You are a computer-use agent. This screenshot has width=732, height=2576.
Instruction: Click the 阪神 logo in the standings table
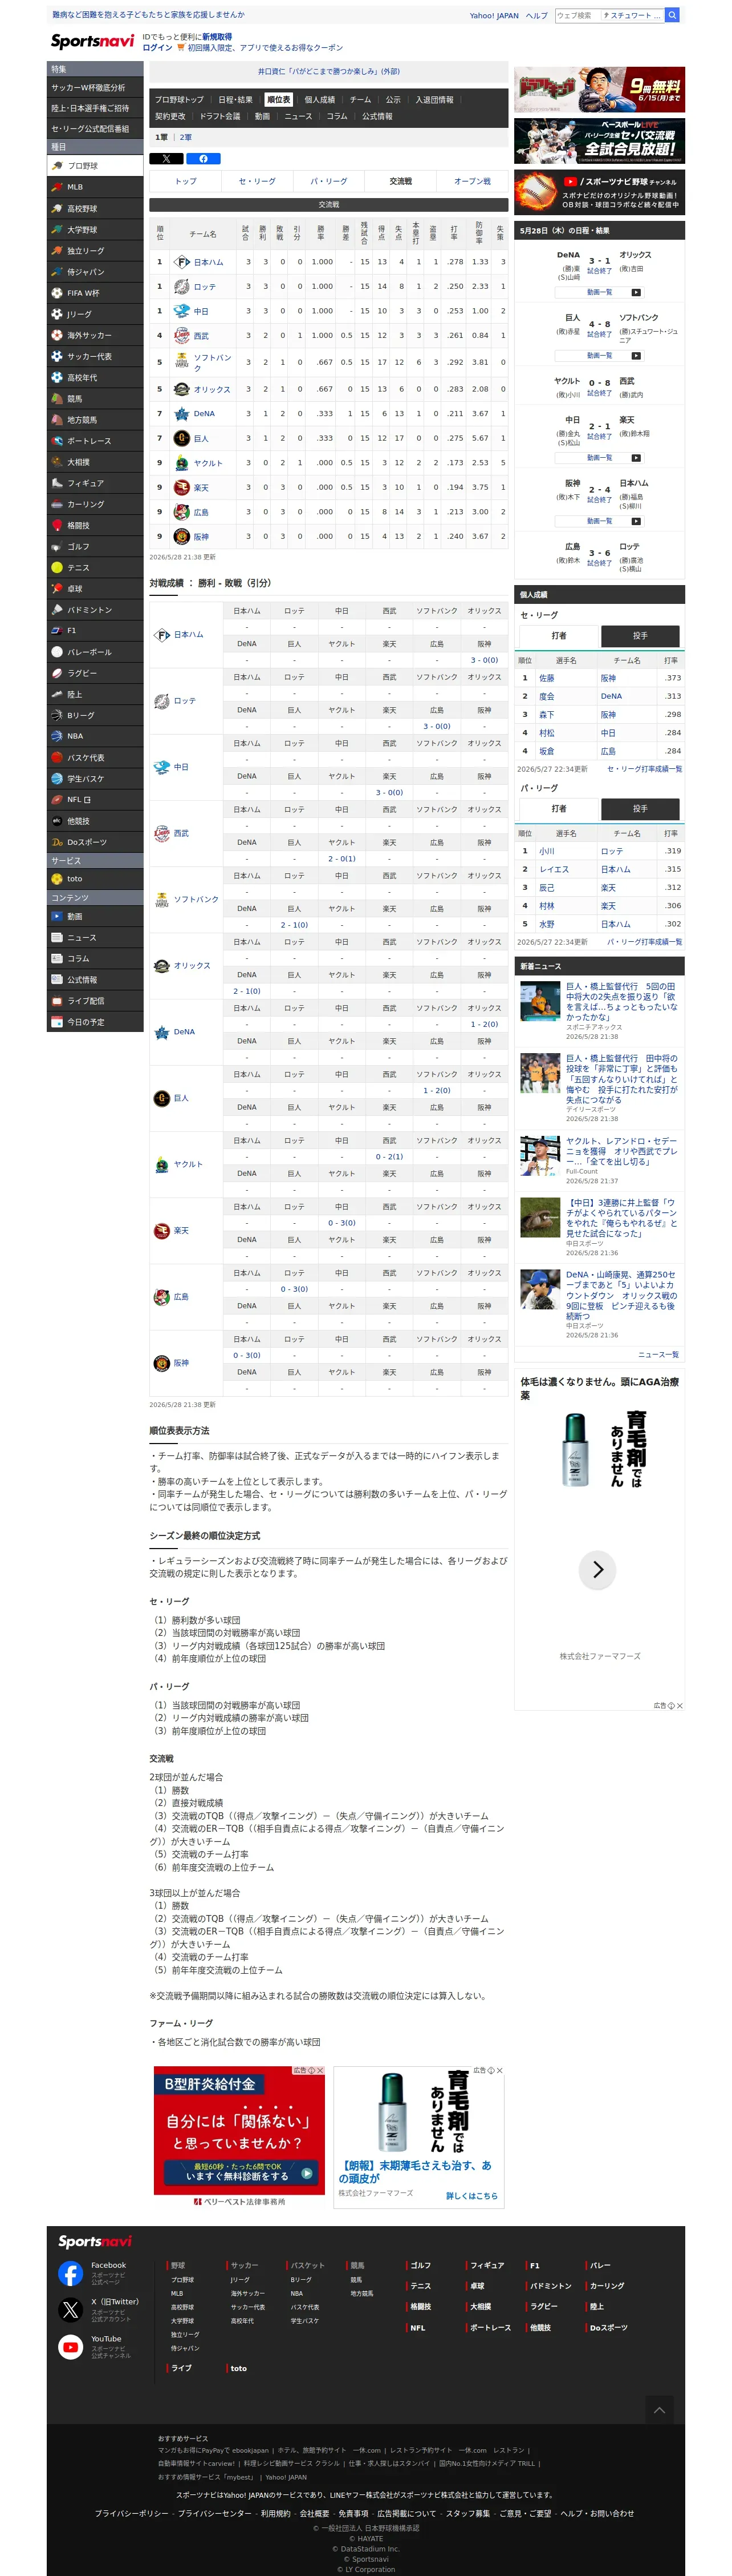[x=182, y=536]
